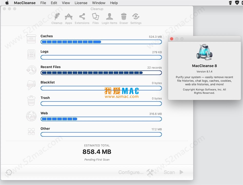Image resolution: width=243 pixels, height=185 pixels.
Task: Click the Other four-squares icon
Action: [x=31, y=132]
